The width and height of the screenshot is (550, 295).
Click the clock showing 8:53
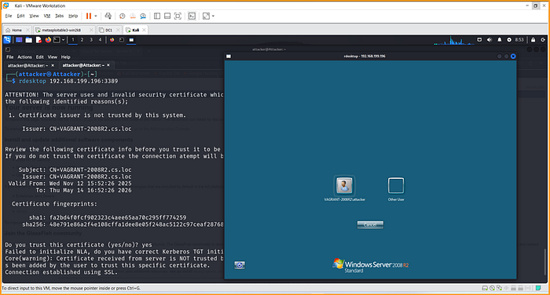tap(519, 40)
